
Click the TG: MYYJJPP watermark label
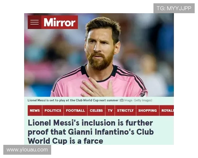174,8
